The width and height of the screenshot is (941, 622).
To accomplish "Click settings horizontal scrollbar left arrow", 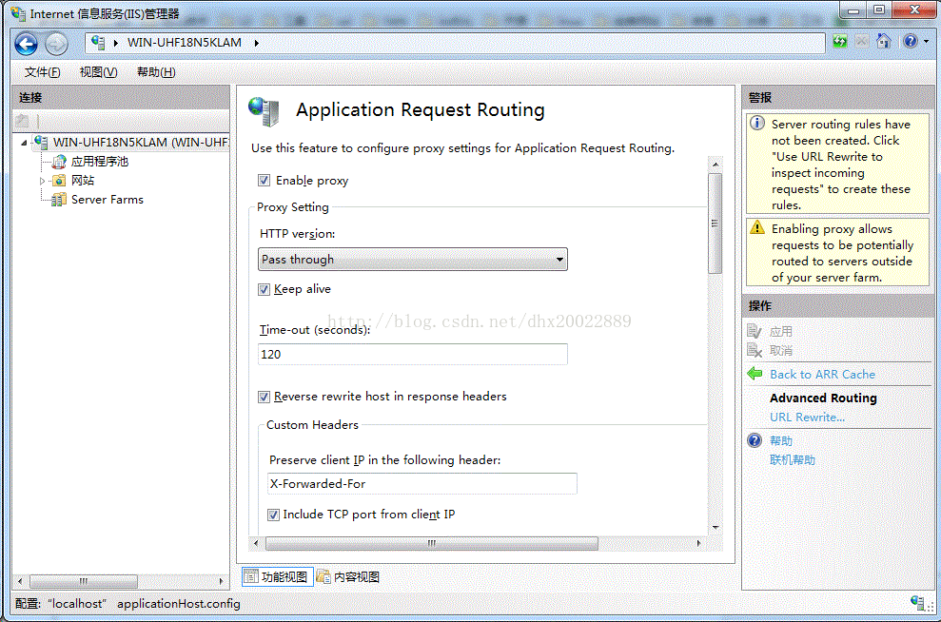I will point(257,543).
